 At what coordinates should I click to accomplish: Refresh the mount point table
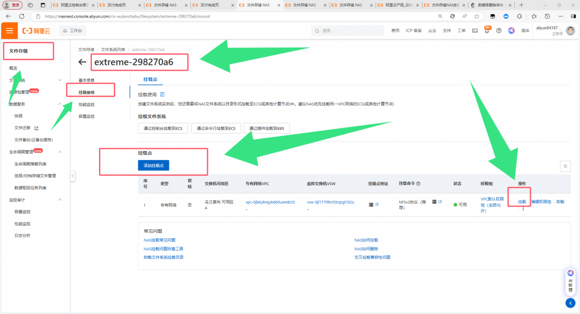coord(564,166)
